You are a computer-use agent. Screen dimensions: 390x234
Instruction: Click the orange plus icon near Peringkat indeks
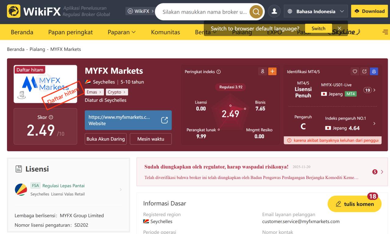[272, 71]
